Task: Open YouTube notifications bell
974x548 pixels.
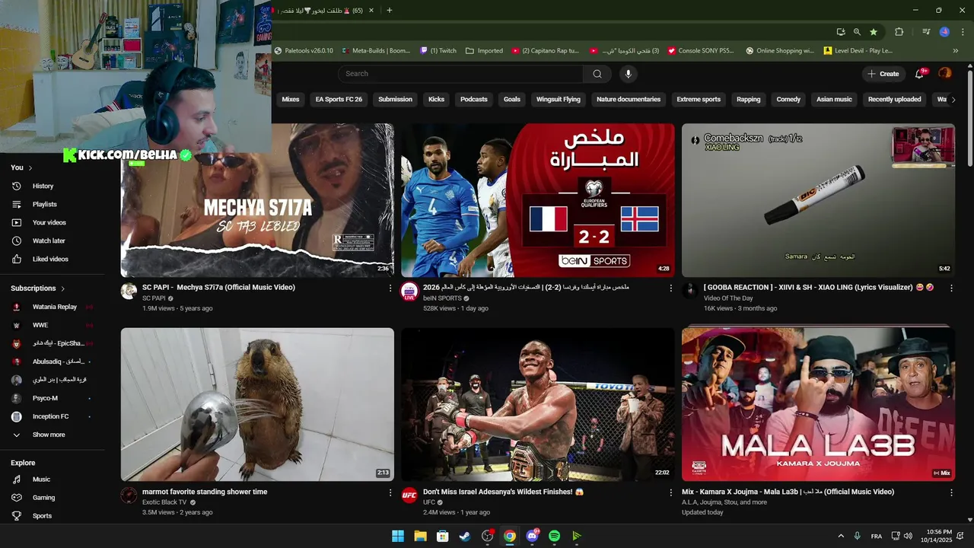Action: [x=919, y=74]
